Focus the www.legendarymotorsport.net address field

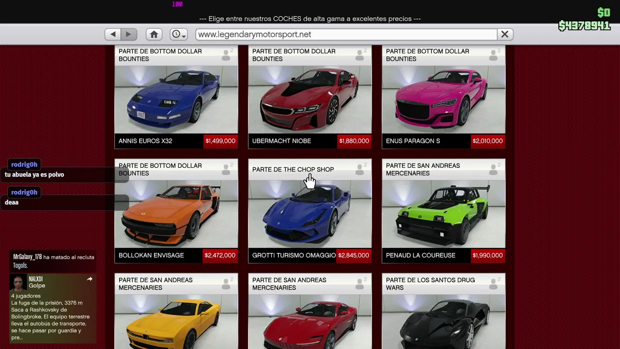tap(346, 34)
